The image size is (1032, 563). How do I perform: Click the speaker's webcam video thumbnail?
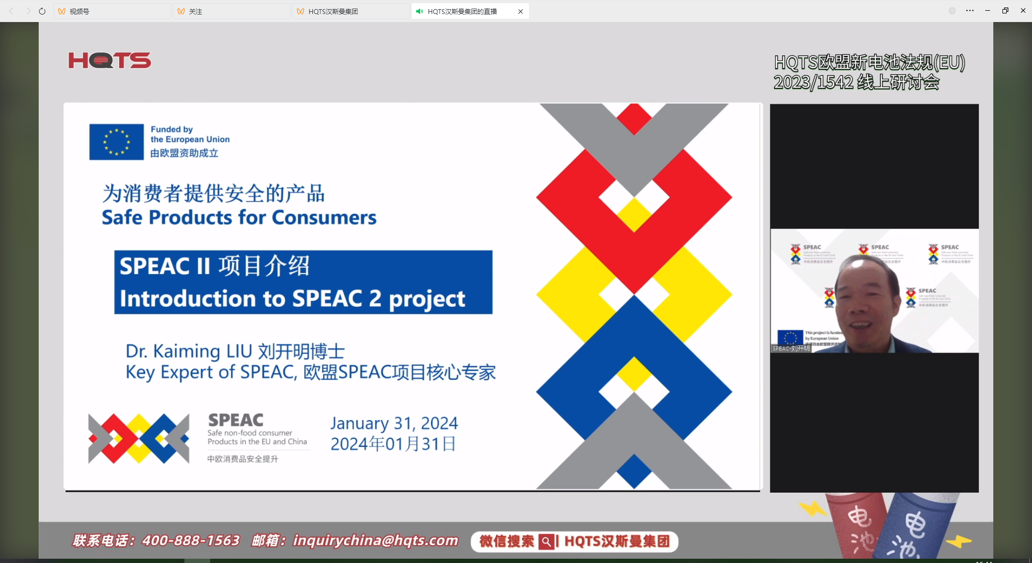coord(874,291)
